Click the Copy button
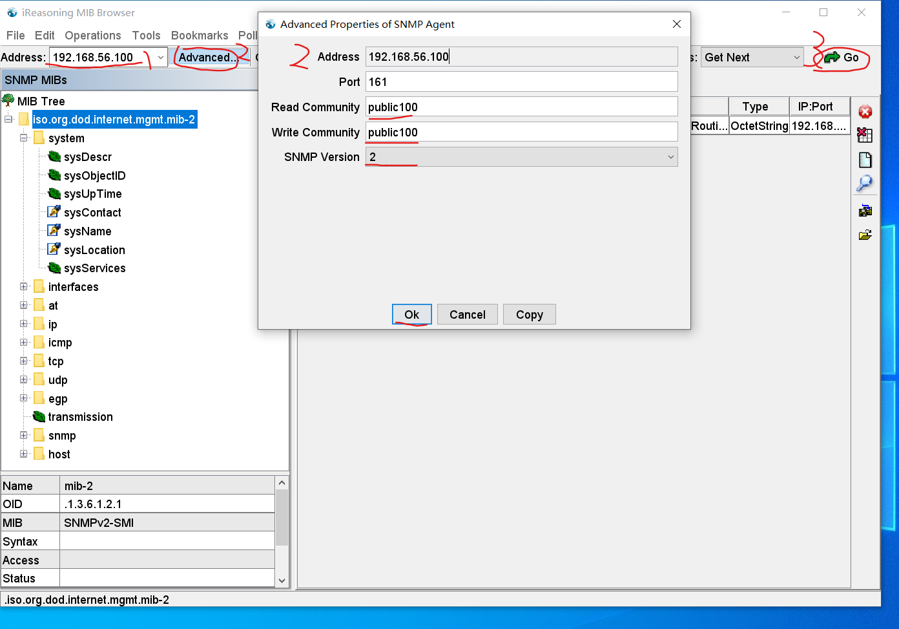Viewport: 899px width, 629px height. (x=529, y=314)
